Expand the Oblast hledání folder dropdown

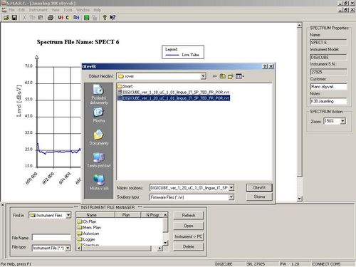203,76
